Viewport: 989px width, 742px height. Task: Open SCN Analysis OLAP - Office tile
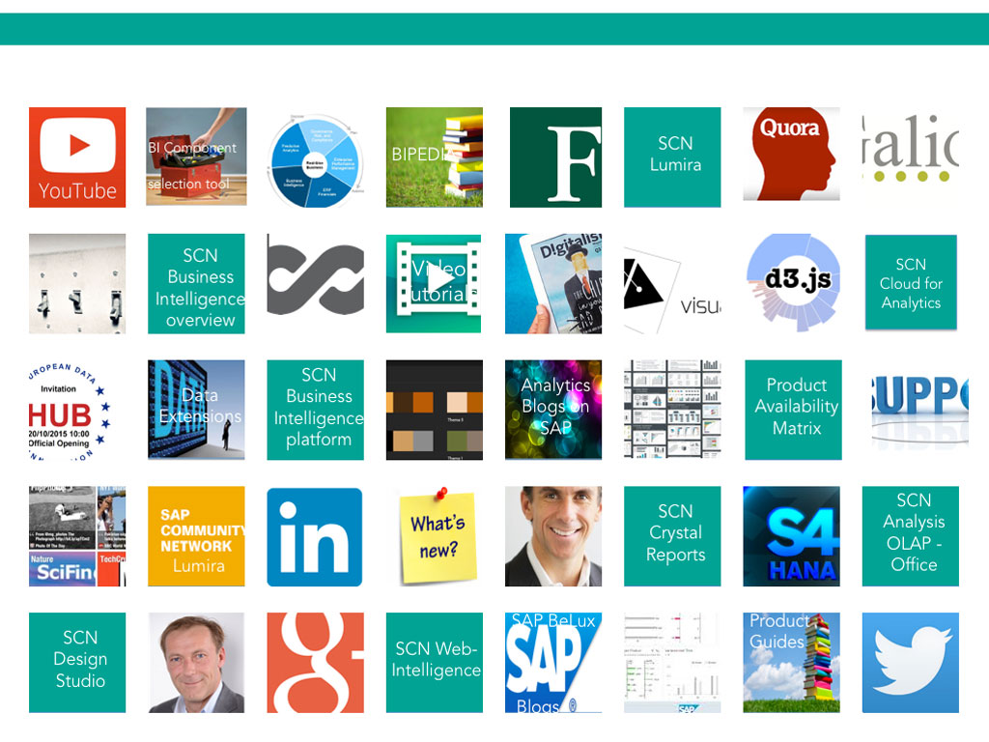pyautogui.click(x=911, y=536)
